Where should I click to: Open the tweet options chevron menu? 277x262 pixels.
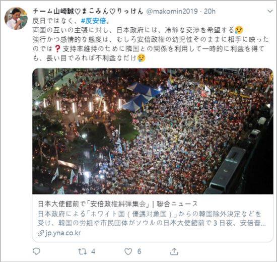[270, 12]
